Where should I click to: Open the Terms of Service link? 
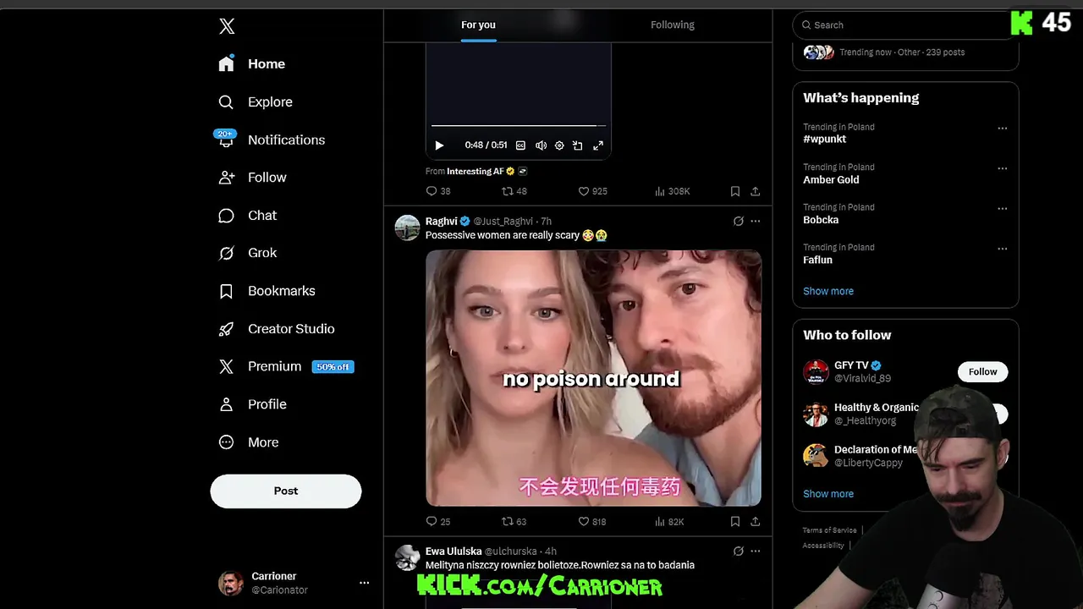[x=829, y=530]
